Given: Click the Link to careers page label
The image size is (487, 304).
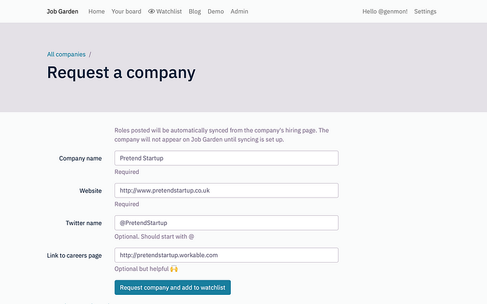Looking at the screenshot, I should 74,255.
